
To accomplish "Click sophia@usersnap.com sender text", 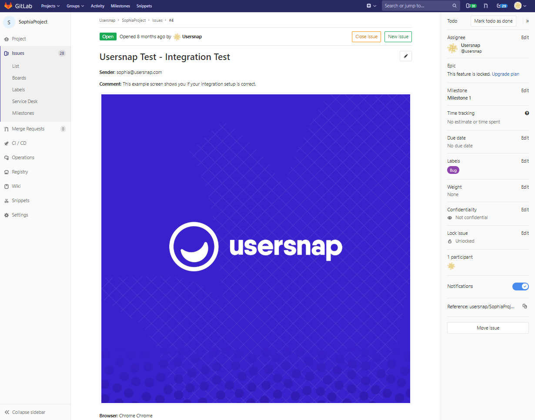I will 139,72.
